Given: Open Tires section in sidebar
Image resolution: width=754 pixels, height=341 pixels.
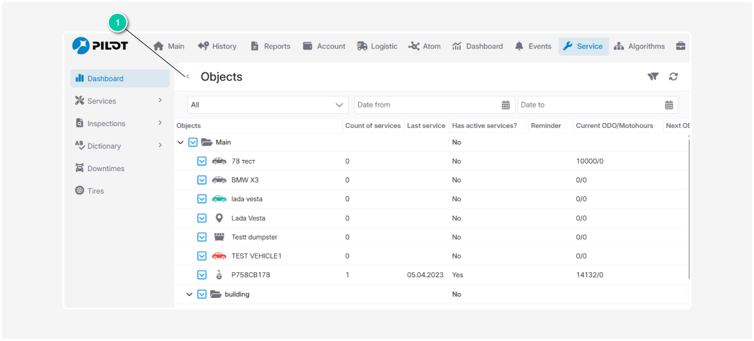Looking at the screenshot, I should click(x=95, y=191).
